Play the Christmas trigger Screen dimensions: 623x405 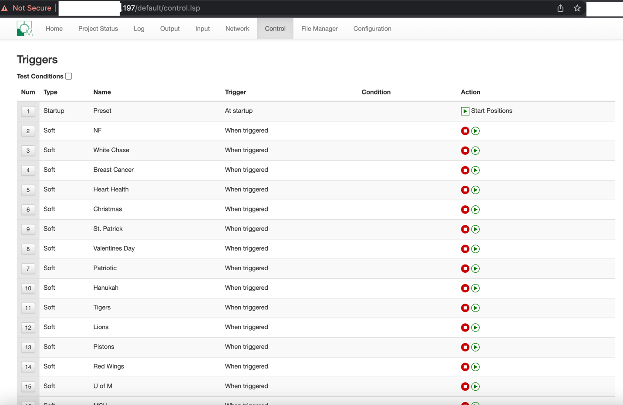point(475,209)
